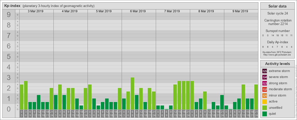The height and width of the screenshot is (120, 297).
Task: Select the 9 Mar 2019 date header
Action: (240, 11)
